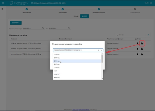The image size is (155, 111).
Task: Click the НАЗАД button
Action: click(76, 16)
